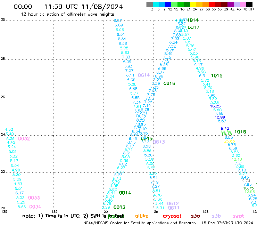Click the date title '11/08/2024'
The height and width of the screenshot is (226, 257).
click(102, 7)
